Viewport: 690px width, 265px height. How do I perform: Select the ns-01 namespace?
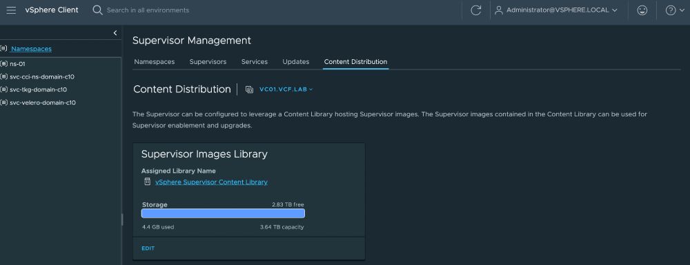pos(17,63)
